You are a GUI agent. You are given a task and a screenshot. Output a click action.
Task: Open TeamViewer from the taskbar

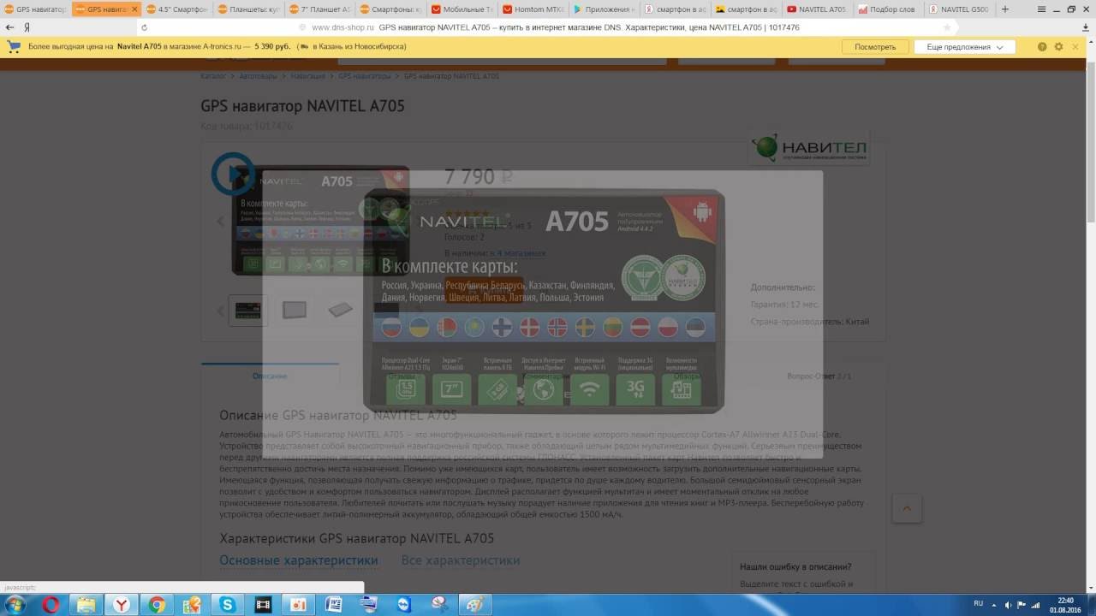404,605
